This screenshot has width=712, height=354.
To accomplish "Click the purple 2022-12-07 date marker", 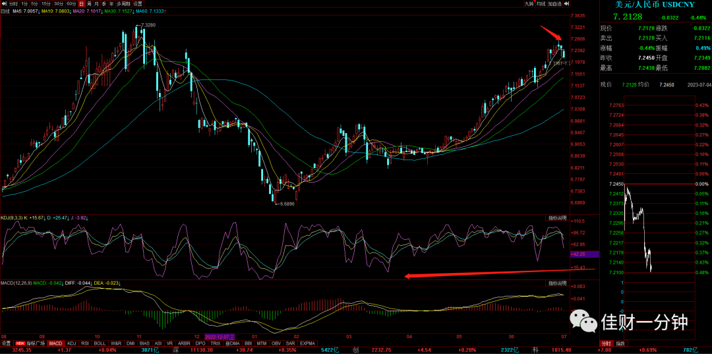I will click(x=220, y=337).
